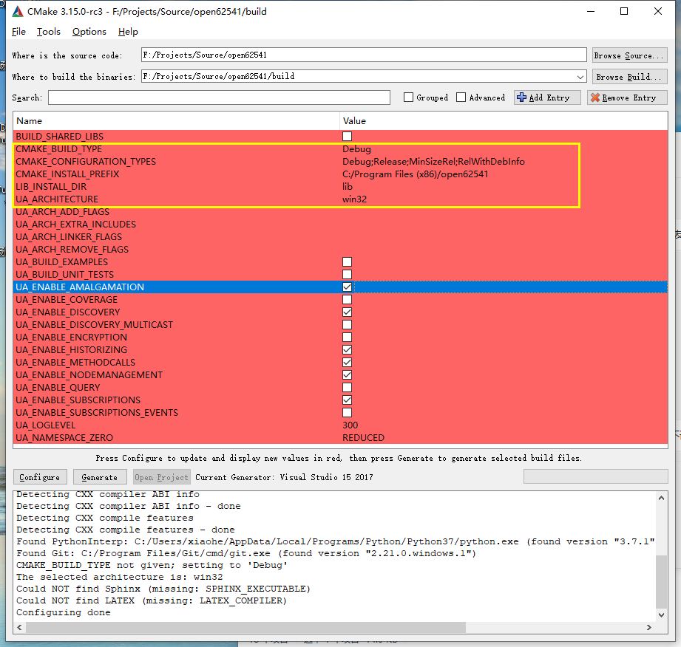The width and height of the screenshot is (681, 647).
Task: Click the Remove Entry button
Action: [x=627, y=97]
